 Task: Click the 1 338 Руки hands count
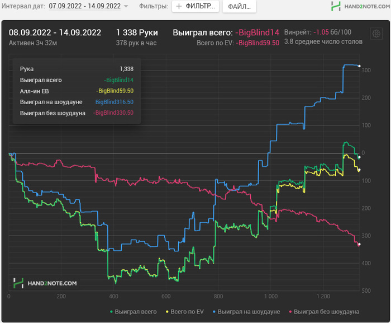point(137,32)
